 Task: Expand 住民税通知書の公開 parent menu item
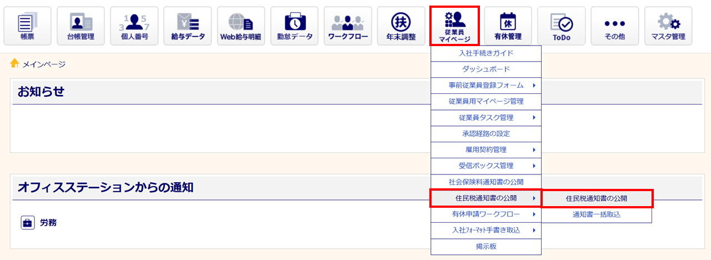coord(486,198)
